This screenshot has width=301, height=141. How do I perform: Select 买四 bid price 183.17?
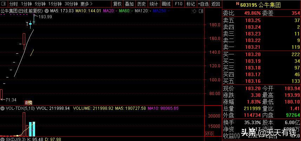click(x=253, y=74)
